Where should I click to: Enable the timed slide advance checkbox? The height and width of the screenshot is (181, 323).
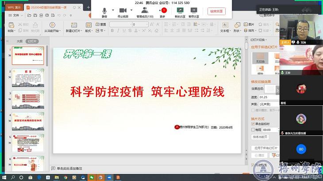253,130
